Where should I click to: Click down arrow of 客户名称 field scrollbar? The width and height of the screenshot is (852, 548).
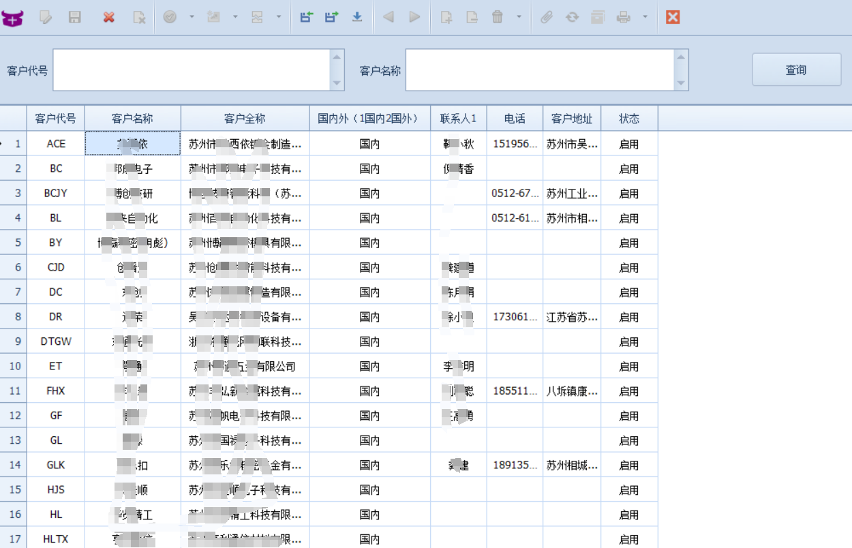(681, 83)
